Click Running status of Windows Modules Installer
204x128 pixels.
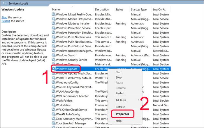point(121,24)
